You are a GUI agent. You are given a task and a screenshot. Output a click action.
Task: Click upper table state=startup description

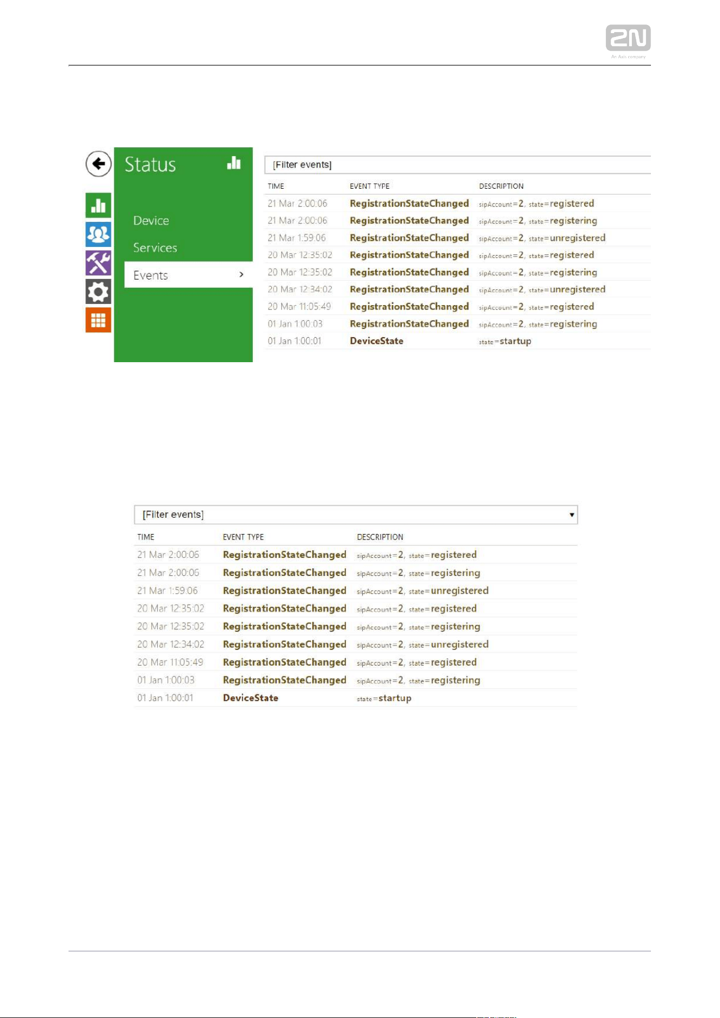[505, 341]
